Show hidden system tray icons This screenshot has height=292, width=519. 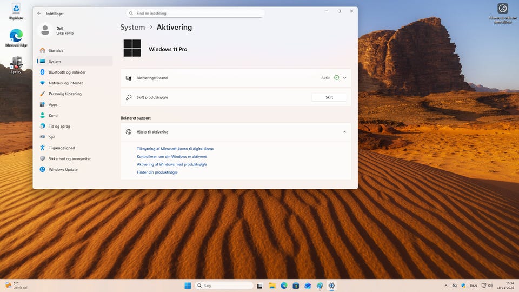[x=446, y=286]
